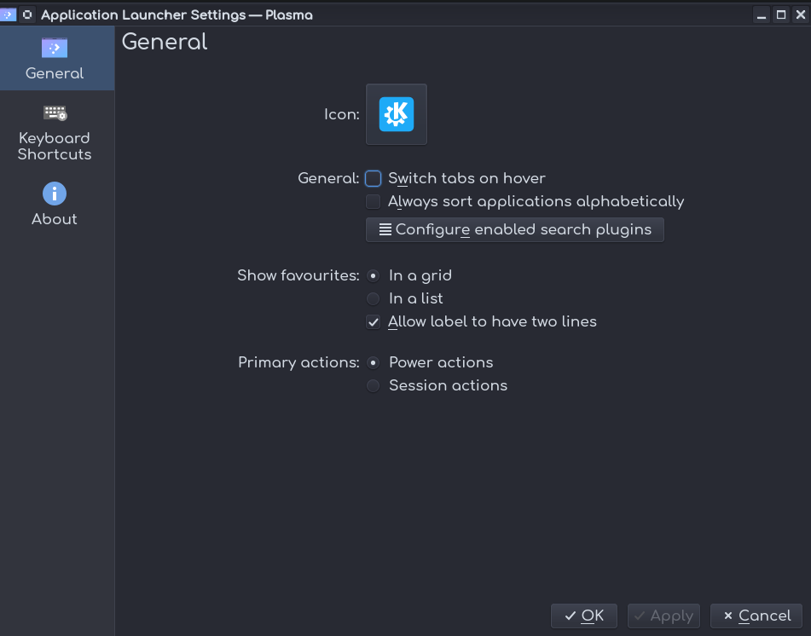
Task: Enable Switch tabs on hover
Action: click(374, 179)
